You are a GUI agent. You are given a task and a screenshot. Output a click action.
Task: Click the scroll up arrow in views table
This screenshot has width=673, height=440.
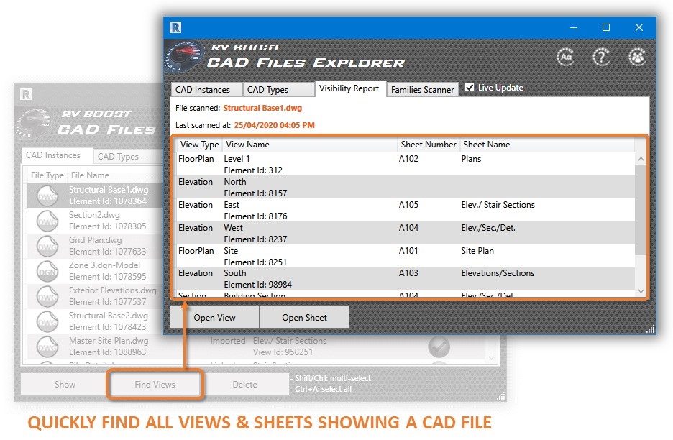pos(641,160)
